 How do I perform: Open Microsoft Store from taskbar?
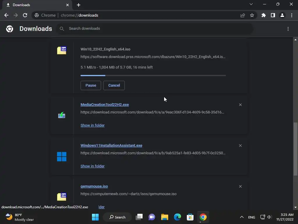point(190,217)
